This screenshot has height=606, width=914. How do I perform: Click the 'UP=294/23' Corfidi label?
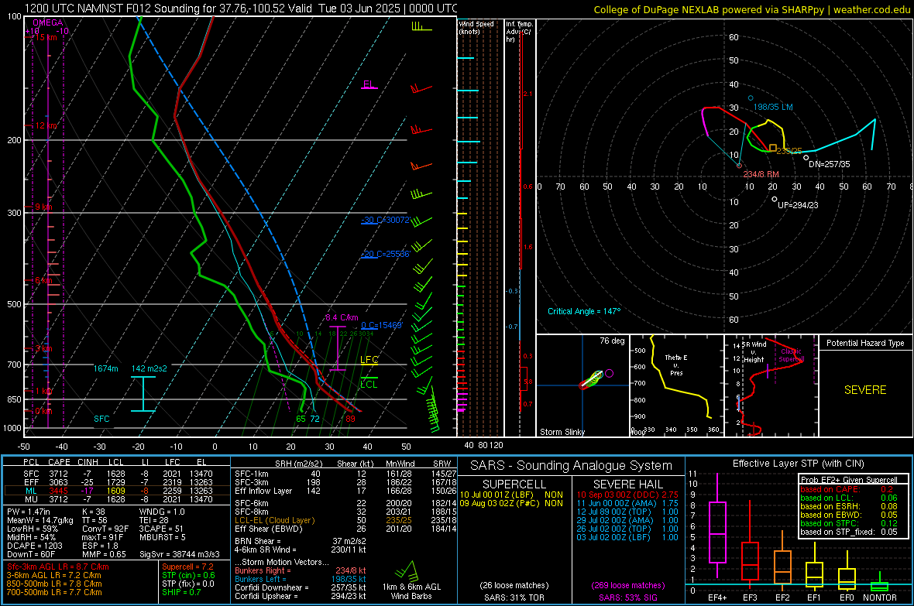(797, 205)
